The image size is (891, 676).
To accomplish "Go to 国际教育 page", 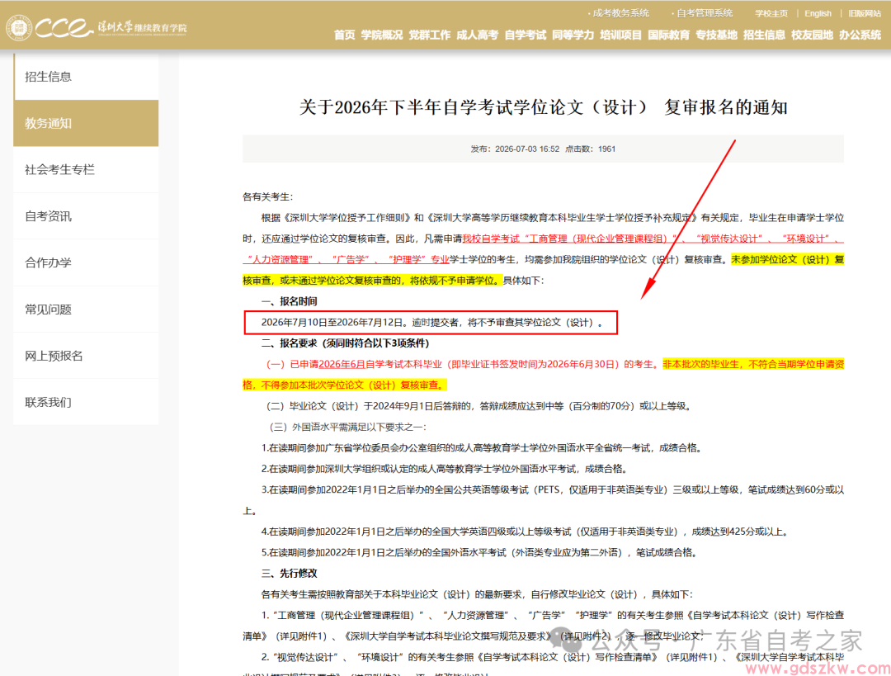I will [669, 35].
